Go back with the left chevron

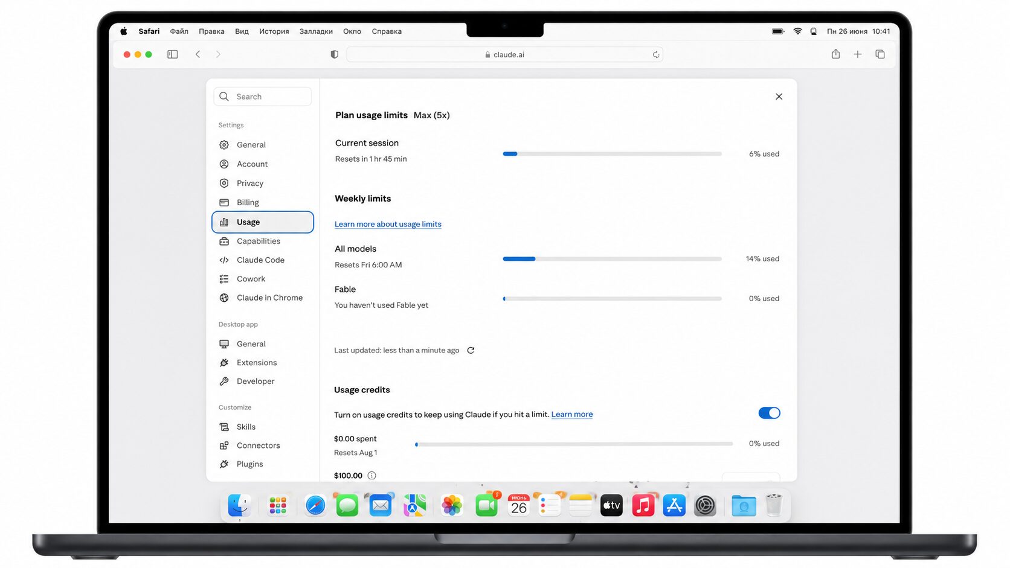pos(198,54)
